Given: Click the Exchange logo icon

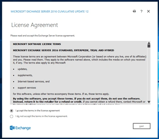Looking at the screenshot, I should coord(12,128).
